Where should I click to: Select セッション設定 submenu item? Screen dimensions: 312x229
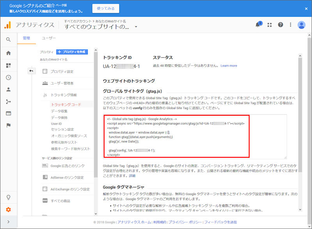coord(62,129)
